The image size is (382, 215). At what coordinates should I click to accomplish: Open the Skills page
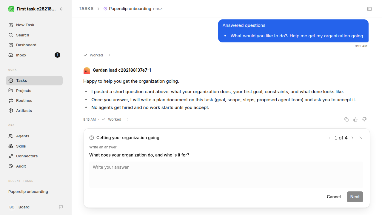[34, 146]
